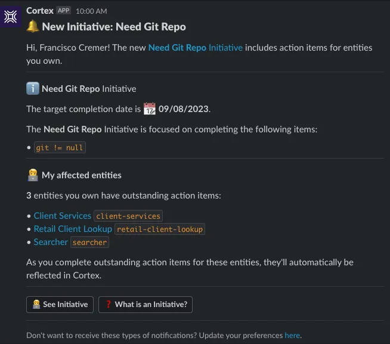Viewport: 390px width, 344px height.
Task: Click the blue information icon
Action: coord(33,89)
